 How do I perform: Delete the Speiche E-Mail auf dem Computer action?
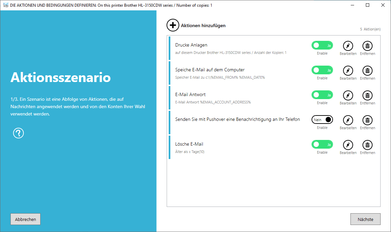[367, 71]
